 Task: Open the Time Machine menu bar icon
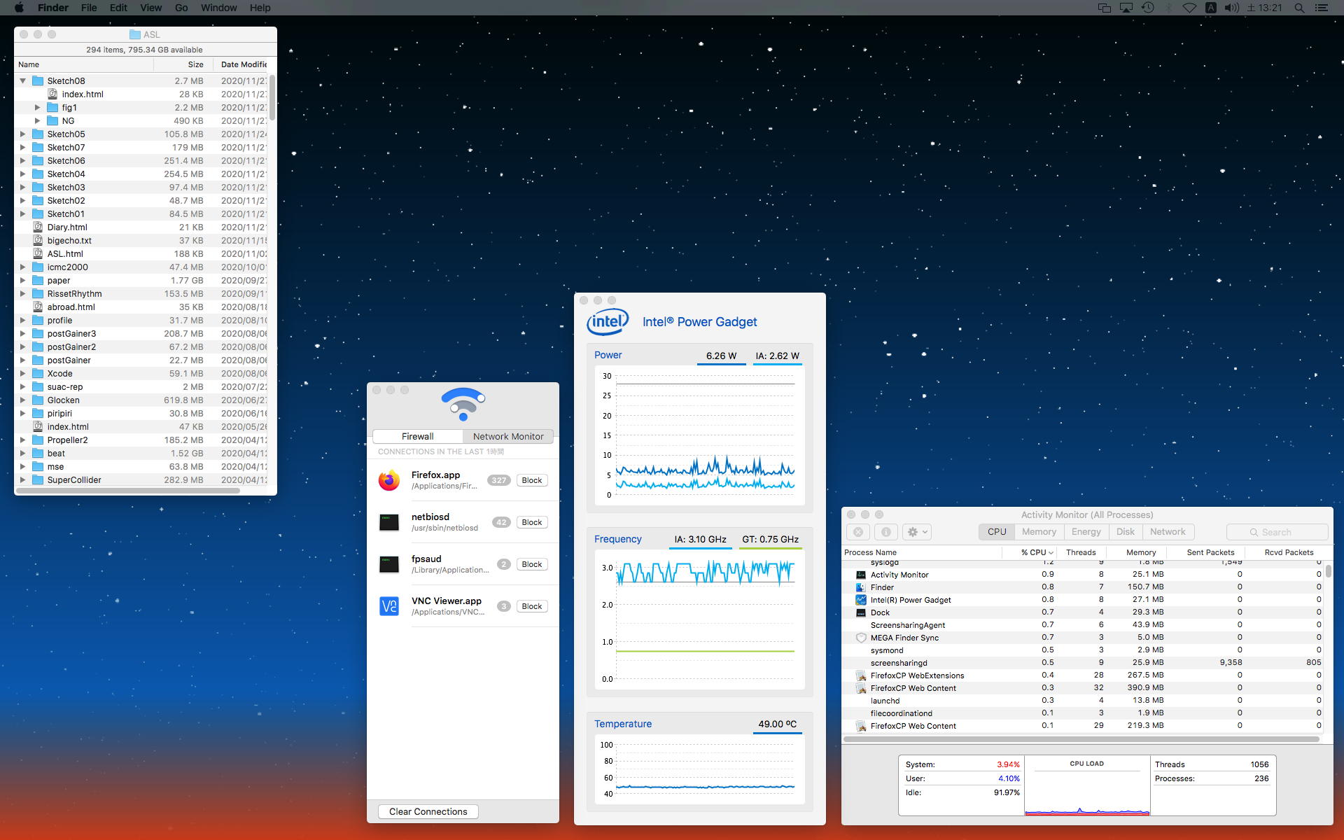1147,8
